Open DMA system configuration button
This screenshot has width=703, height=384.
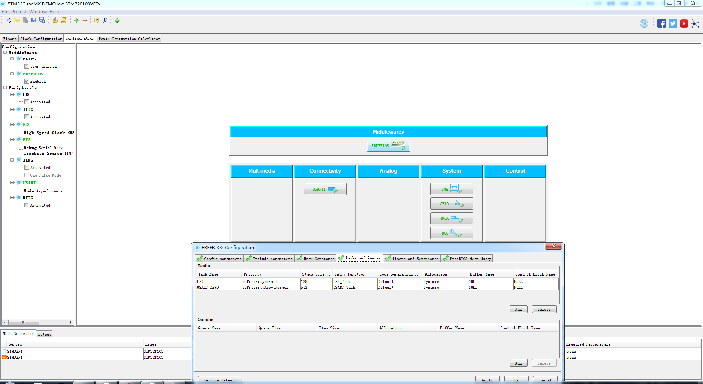(x=451, y=189)
